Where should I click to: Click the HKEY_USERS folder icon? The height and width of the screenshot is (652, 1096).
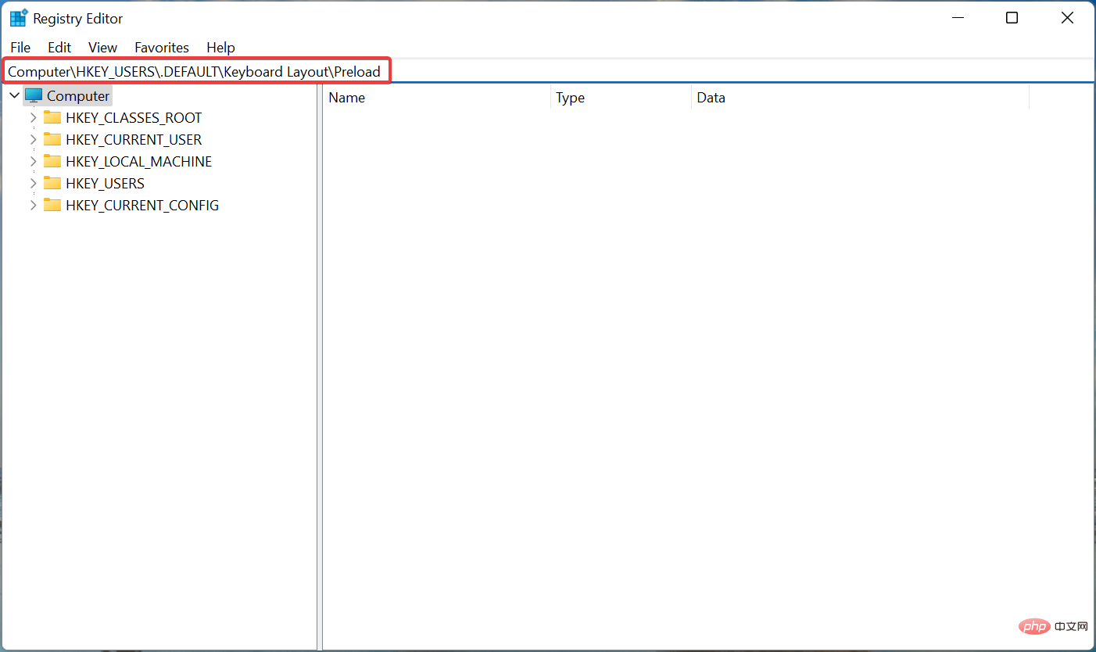pos(52,183)
